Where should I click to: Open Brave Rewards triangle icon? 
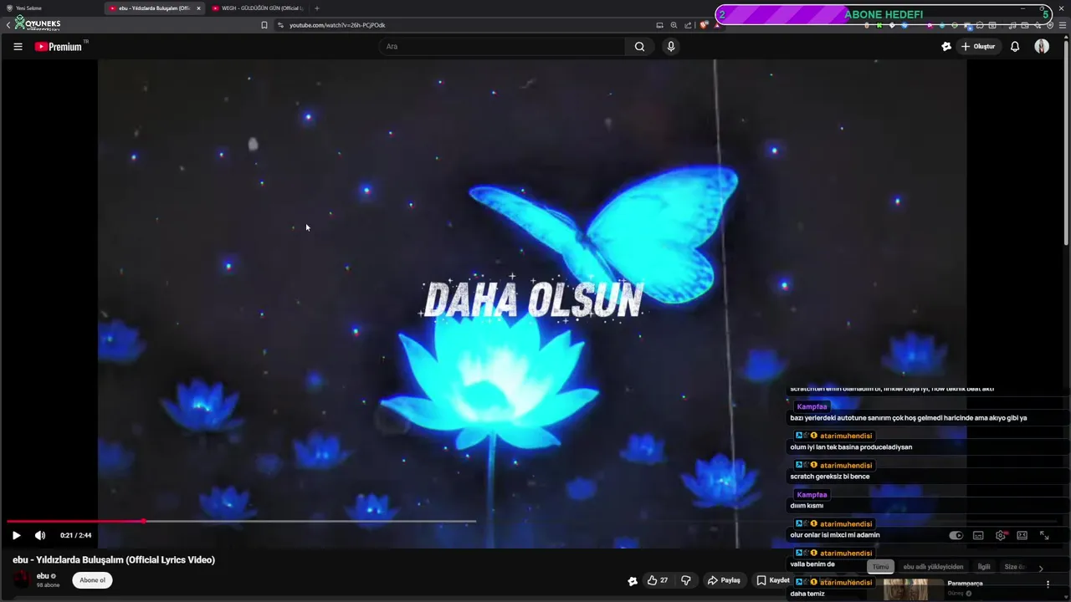click(717, 25)
